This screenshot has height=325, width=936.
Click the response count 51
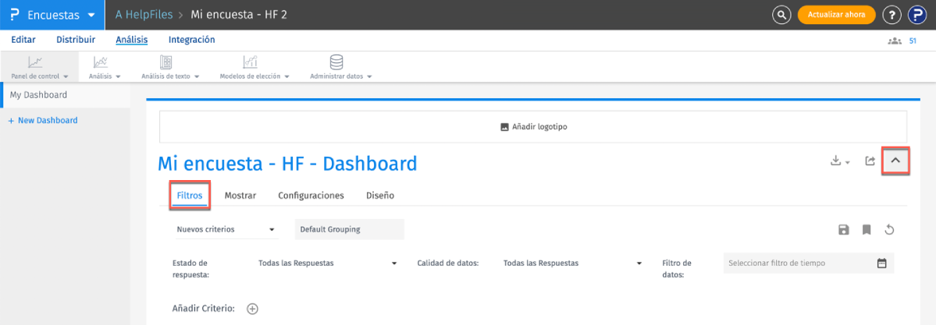[x=912, y=41]
